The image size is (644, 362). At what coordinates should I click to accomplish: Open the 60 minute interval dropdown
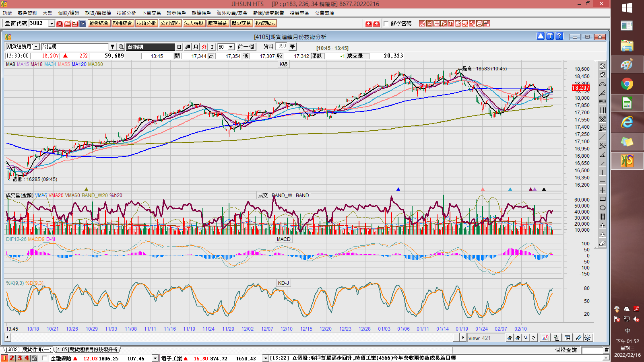[x=231, y=47]
